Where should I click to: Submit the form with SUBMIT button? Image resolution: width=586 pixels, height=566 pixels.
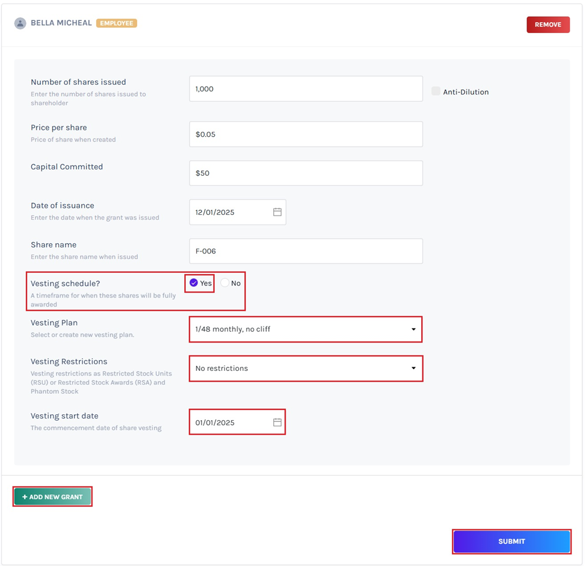tap(511, 541)
